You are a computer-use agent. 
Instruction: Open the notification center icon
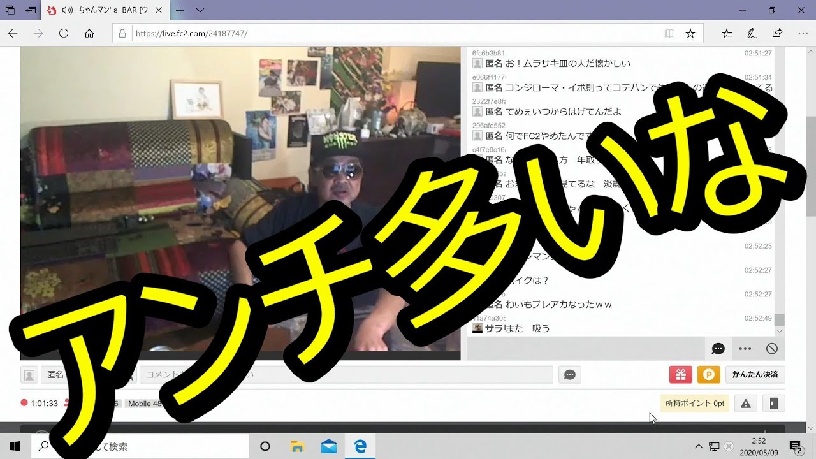[796, 446]
